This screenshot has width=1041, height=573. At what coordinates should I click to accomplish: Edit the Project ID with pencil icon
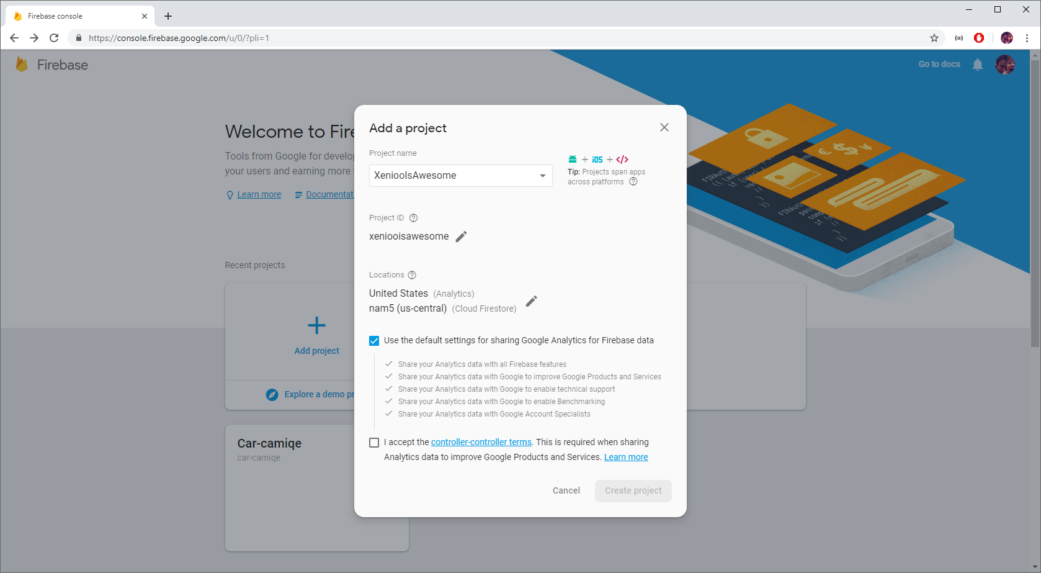(461, 237)
